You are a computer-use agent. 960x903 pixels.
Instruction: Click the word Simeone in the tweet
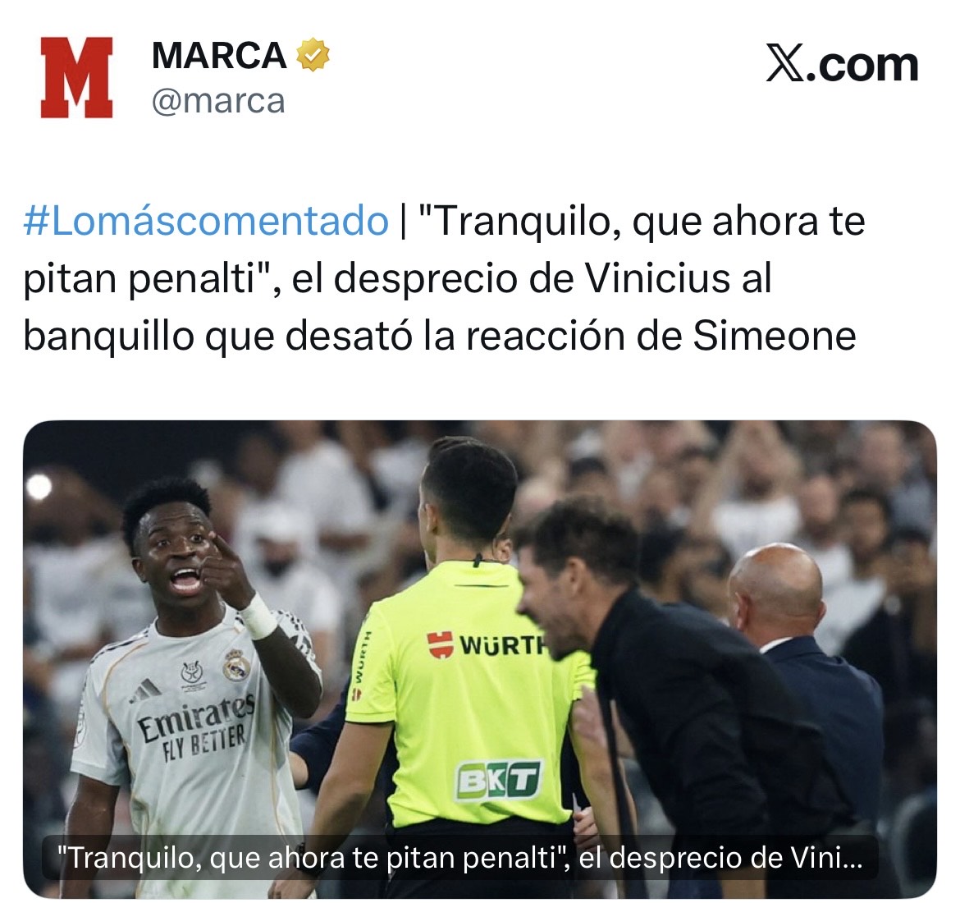click(775, 337)
